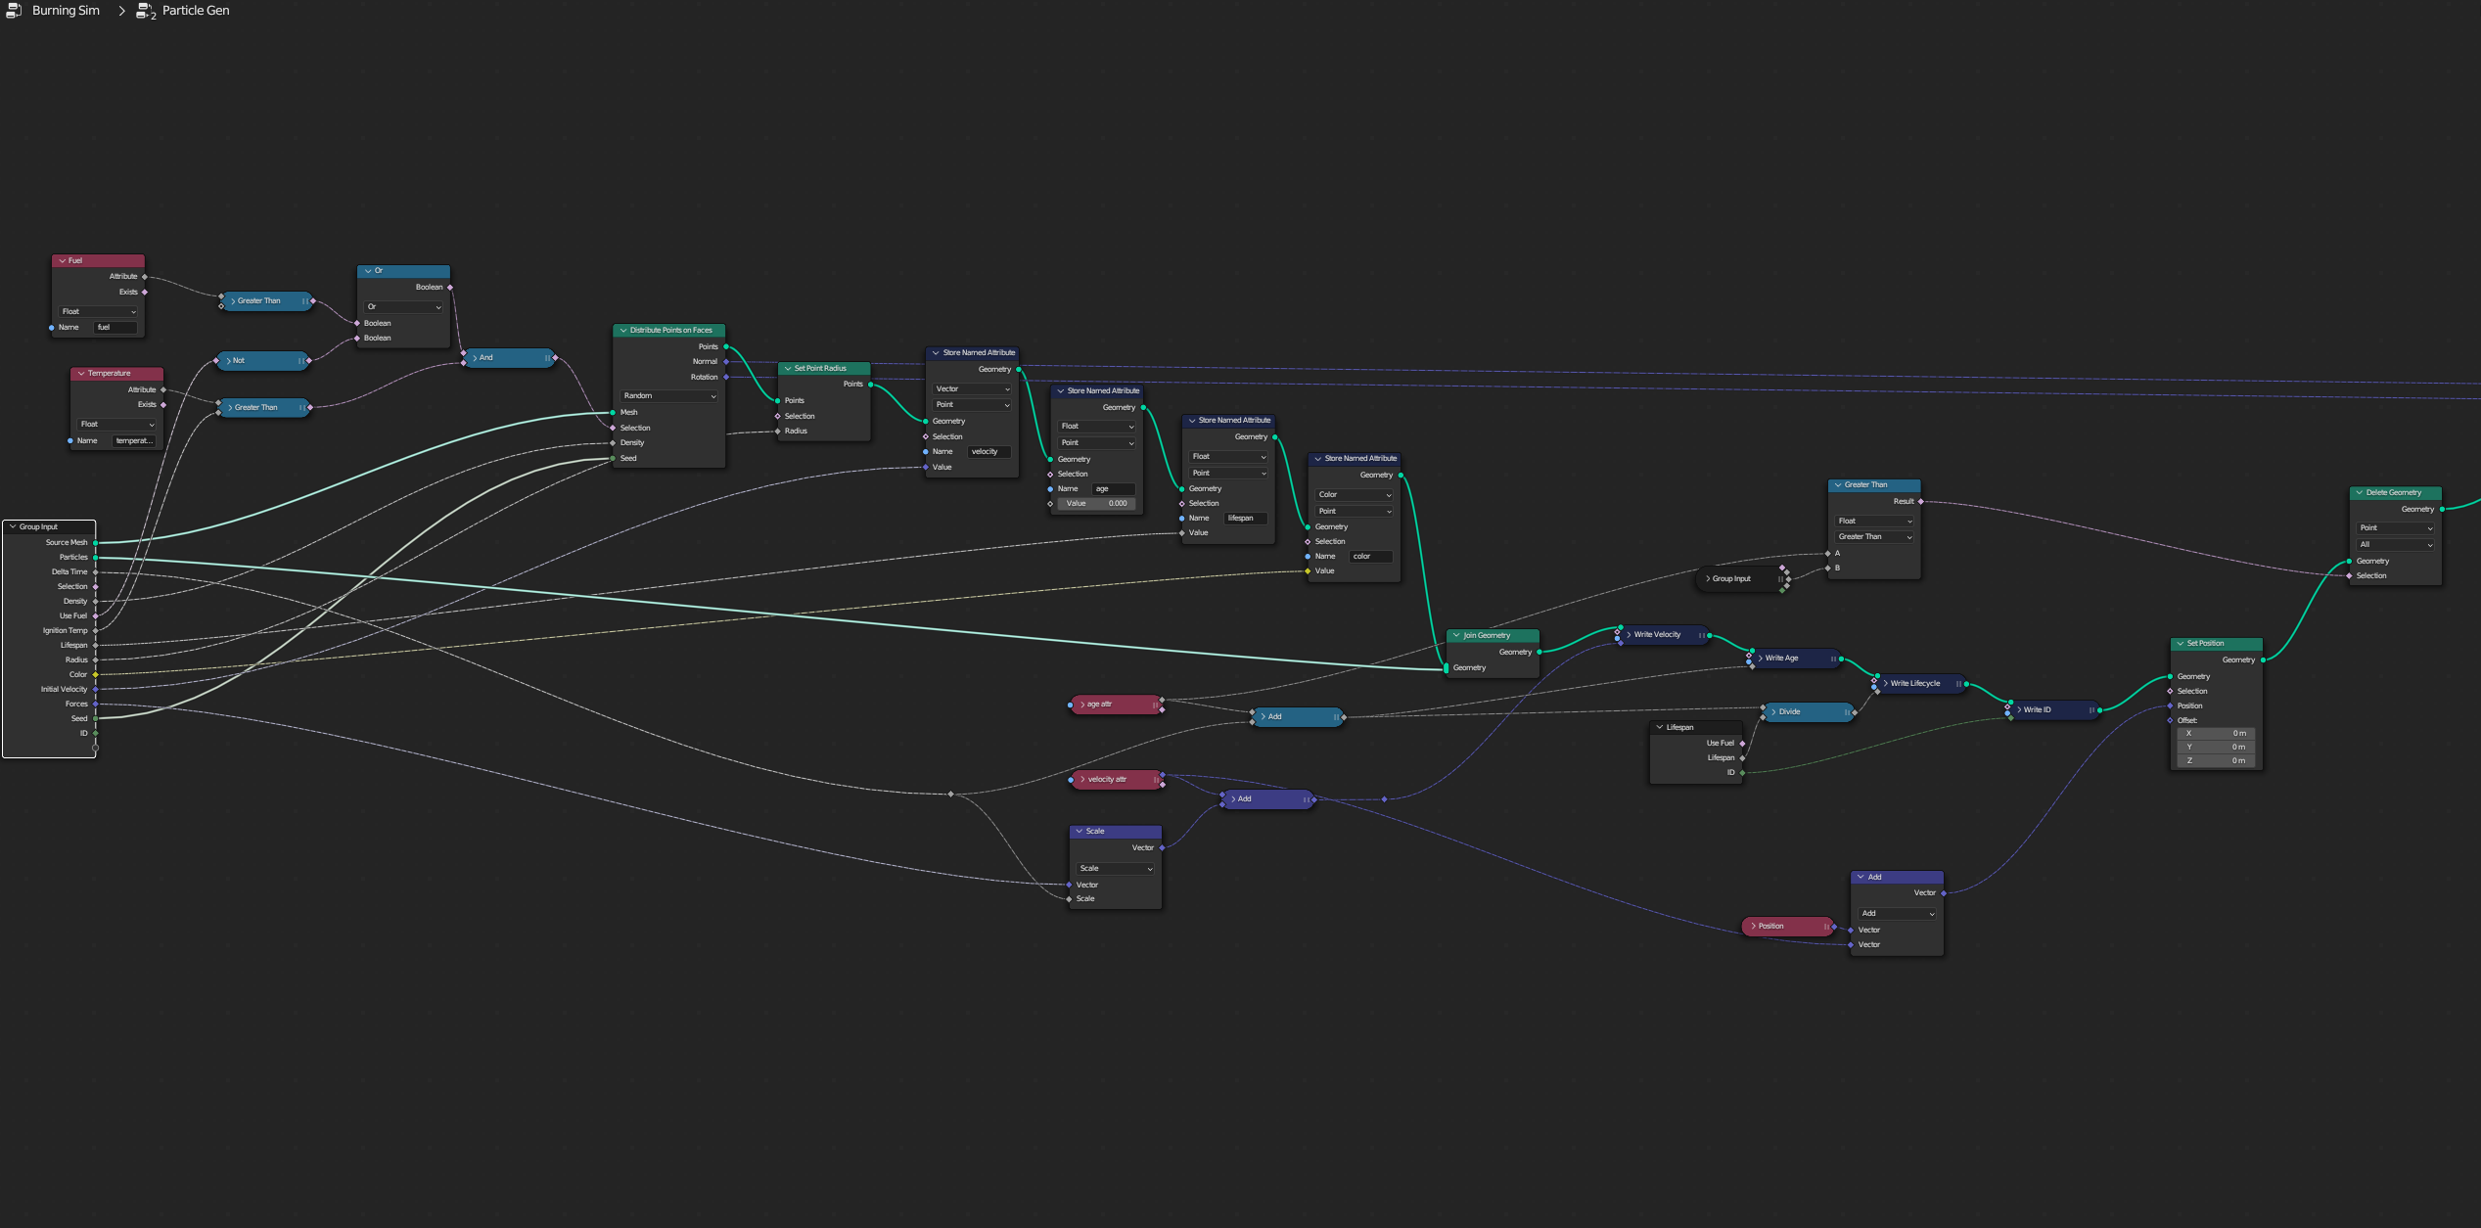The height and width of the screenshot is (1228, 2481).
Task: Open the Greater Than operation dropdown
Action: coord(1875,537)
